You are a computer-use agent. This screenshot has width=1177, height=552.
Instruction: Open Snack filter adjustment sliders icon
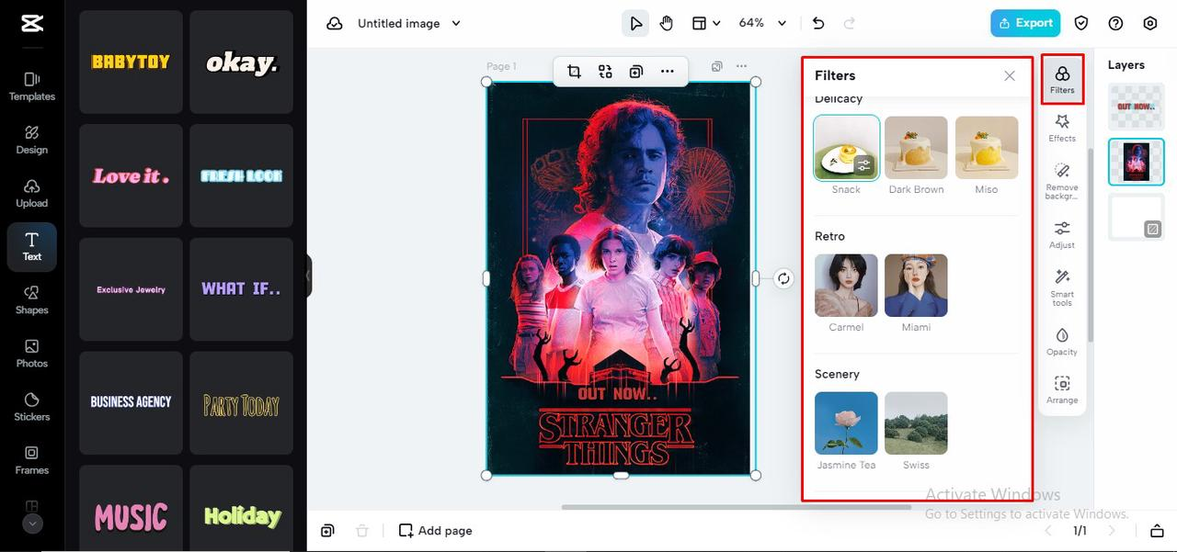(863, 165)
